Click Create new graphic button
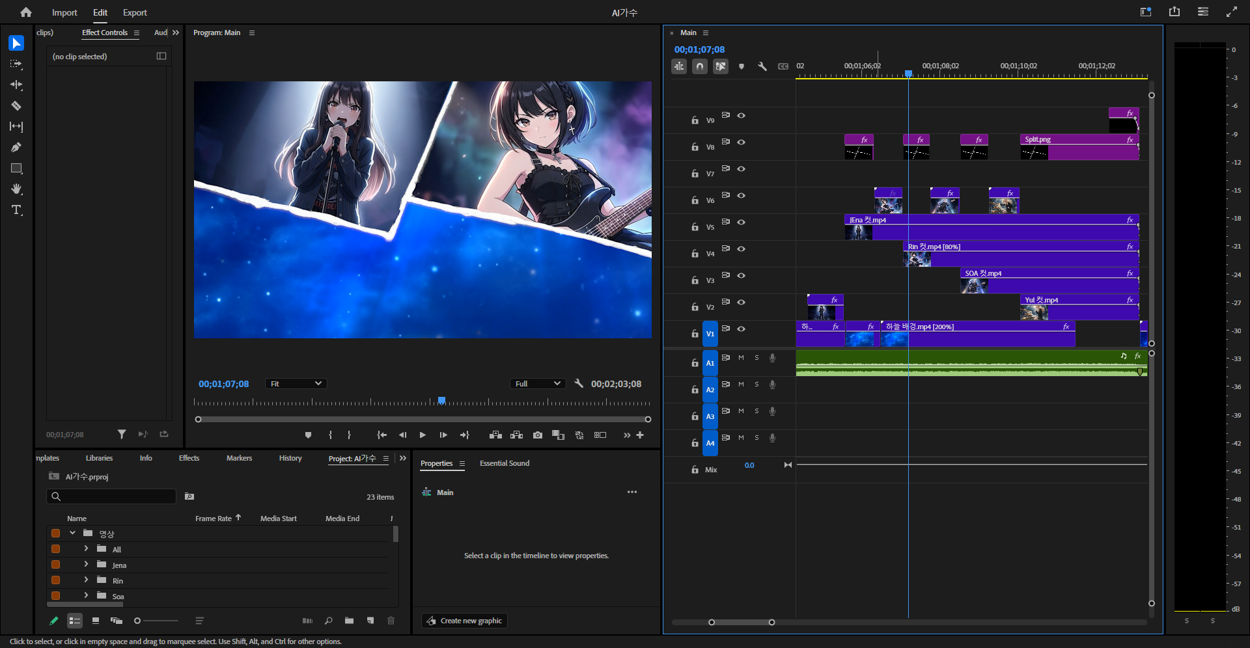1250x648 pixels. pos(464,621)
